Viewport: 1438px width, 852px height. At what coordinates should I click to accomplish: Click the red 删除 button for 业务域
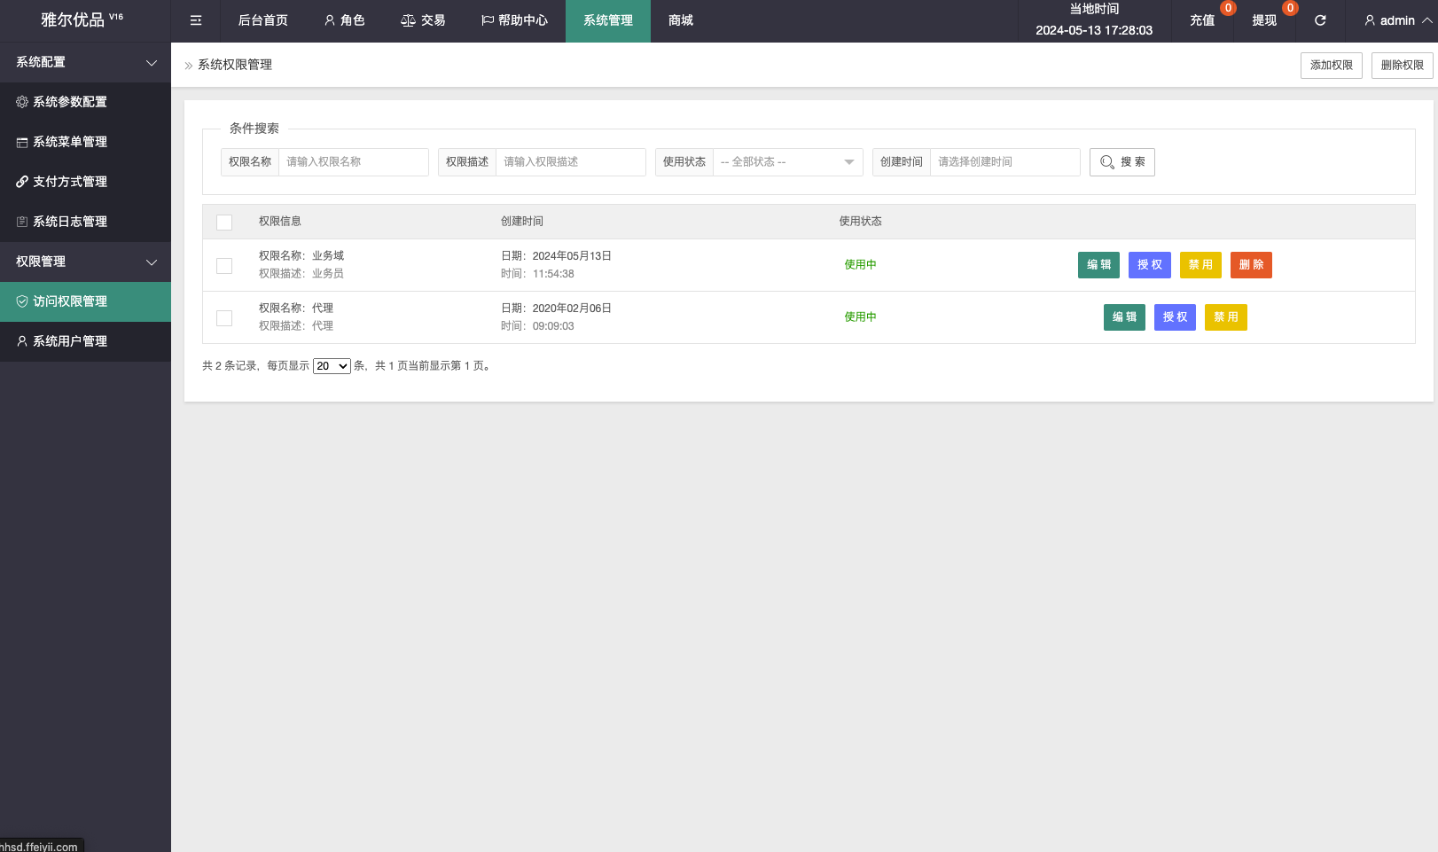pyautogui.click(x=1251, y=265)
